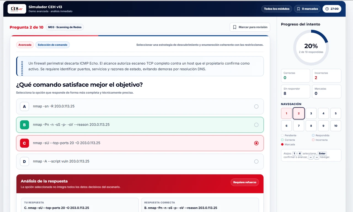Click the Escenario description box
This screenshot has height=212, width=353.
pyautogui.click(x=140, y=66)
